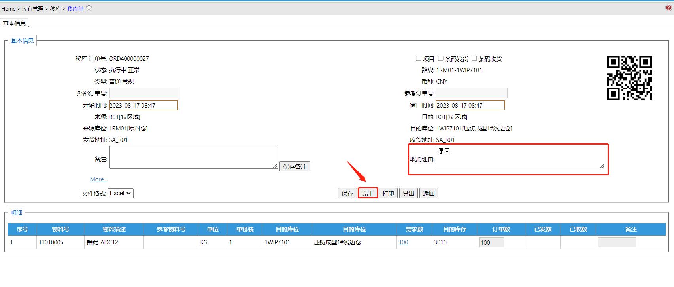The width and height of the screenshot is (674, 287).
Task: Click the 完工 button
Action: [368, 193]
